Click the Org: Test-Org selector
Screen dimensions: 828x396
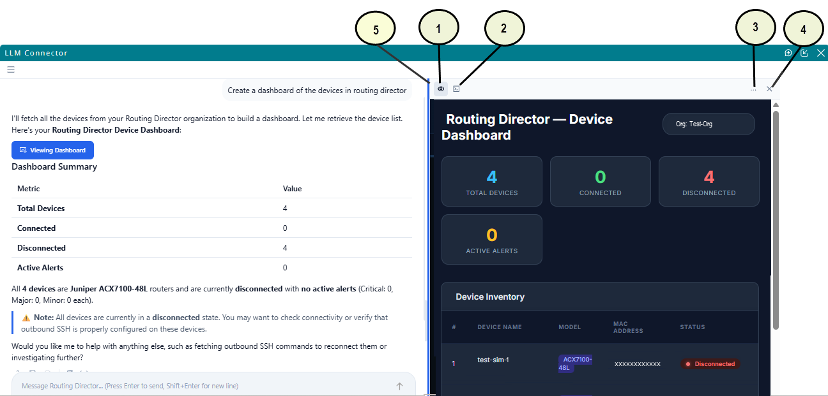[709, 124]
